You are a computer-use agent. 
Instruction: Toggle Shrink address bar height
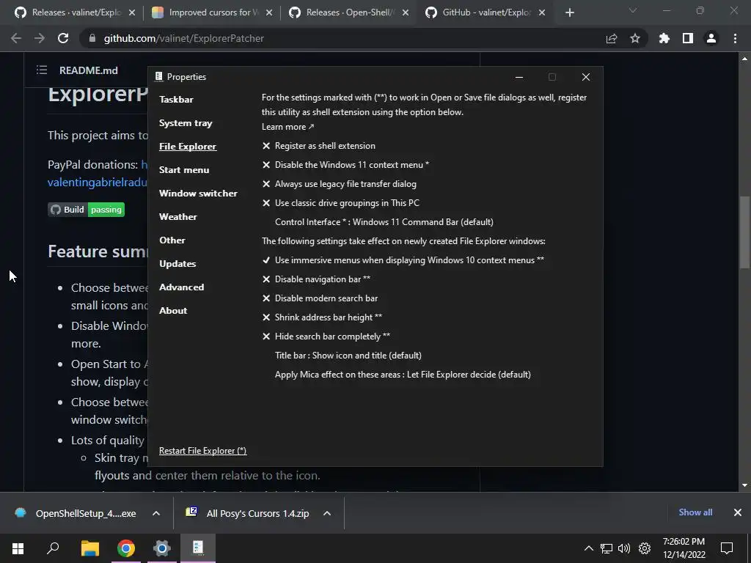[322, 317]
